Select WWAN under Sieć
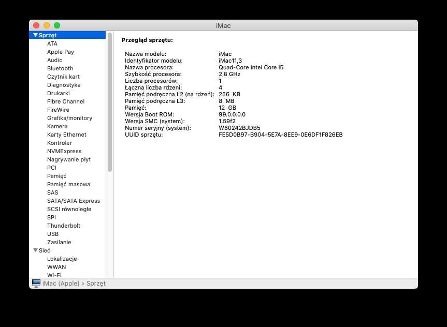 (56, 267)
